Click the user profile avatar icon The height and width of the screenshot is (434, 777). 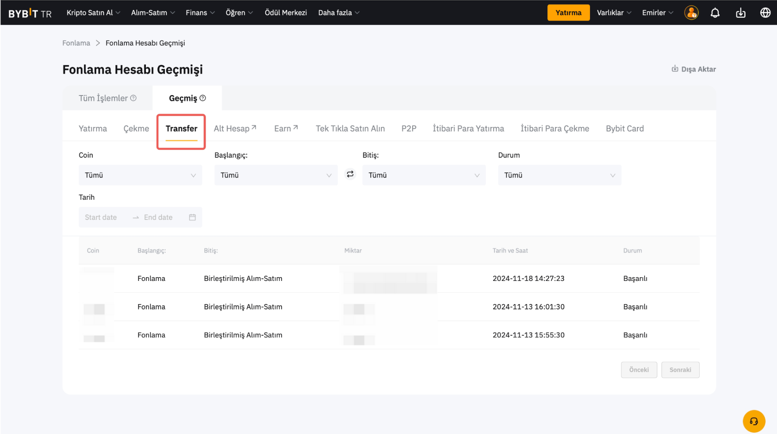click(691, 13)
